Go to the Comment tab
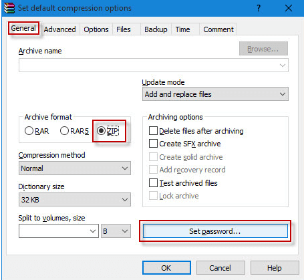 click(218, 29)
